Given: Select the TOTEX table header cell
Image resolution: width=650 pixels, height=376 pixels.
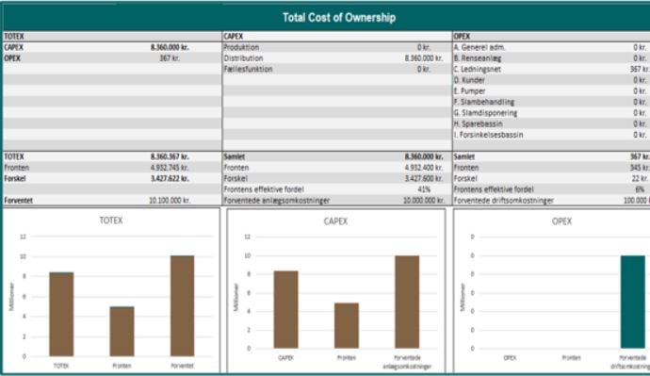Looking at the screenshot, I should [x=112, y=37].
